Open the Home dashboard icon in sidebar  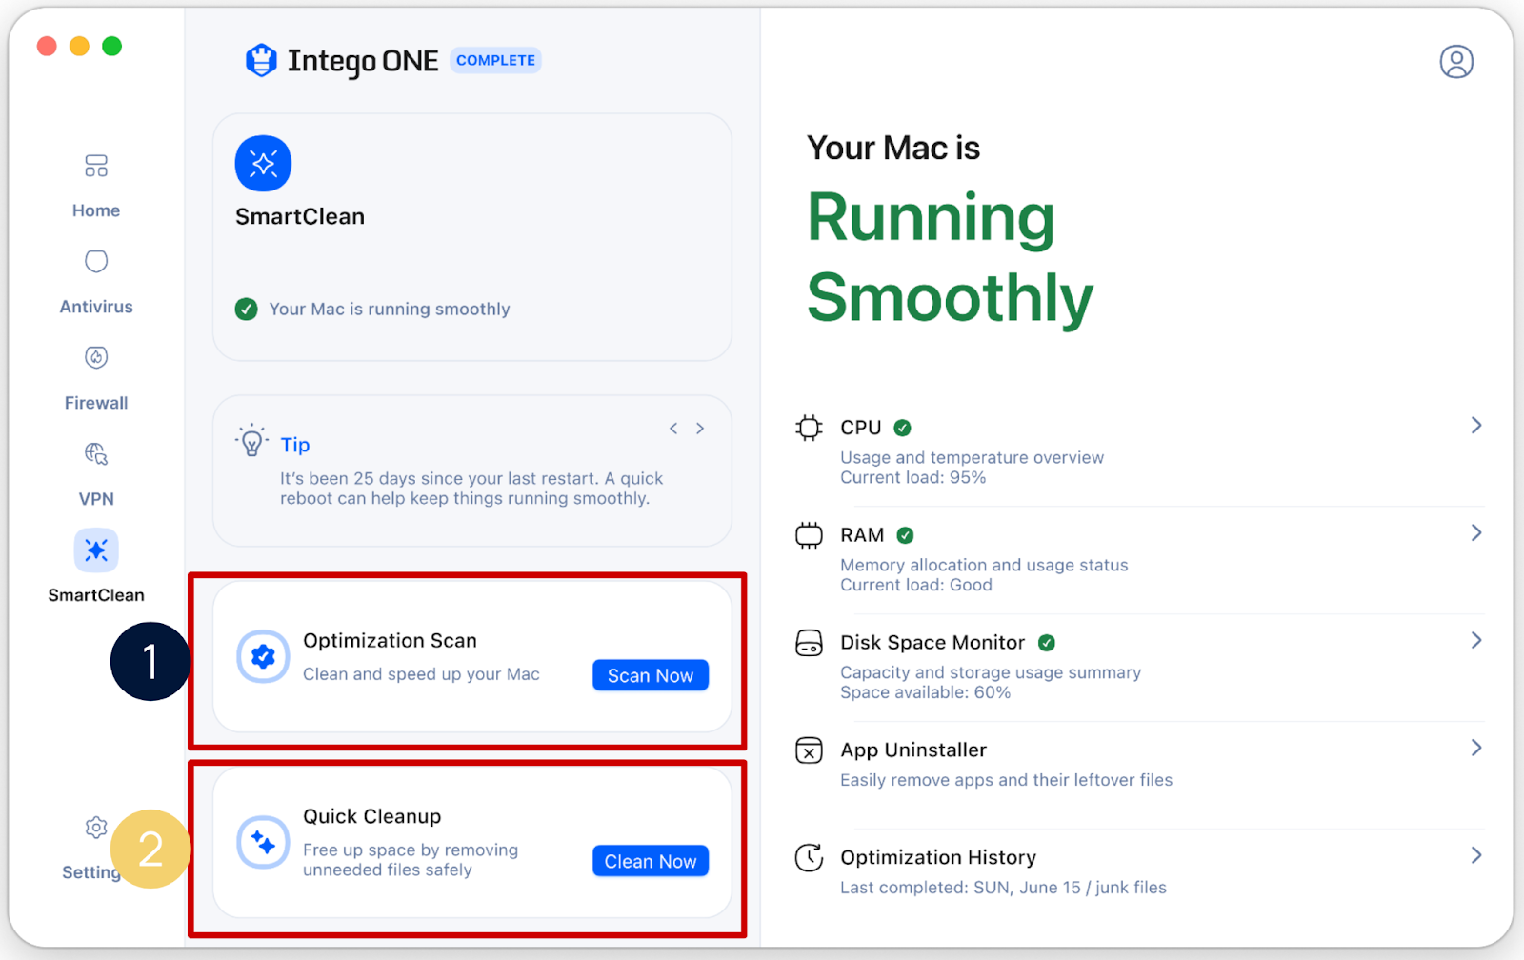[96, 166]
